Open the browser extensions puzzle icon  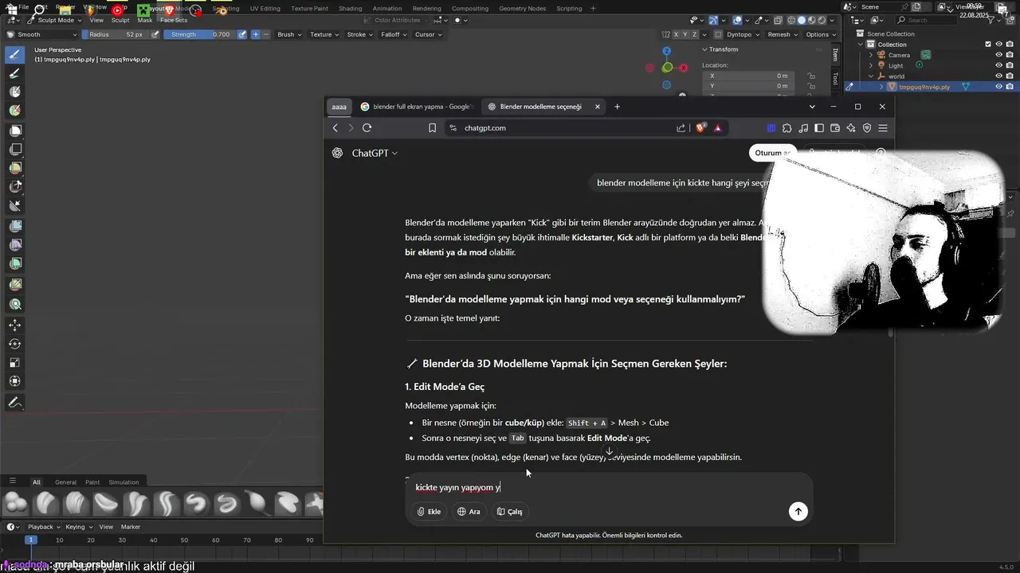[787, 127]
